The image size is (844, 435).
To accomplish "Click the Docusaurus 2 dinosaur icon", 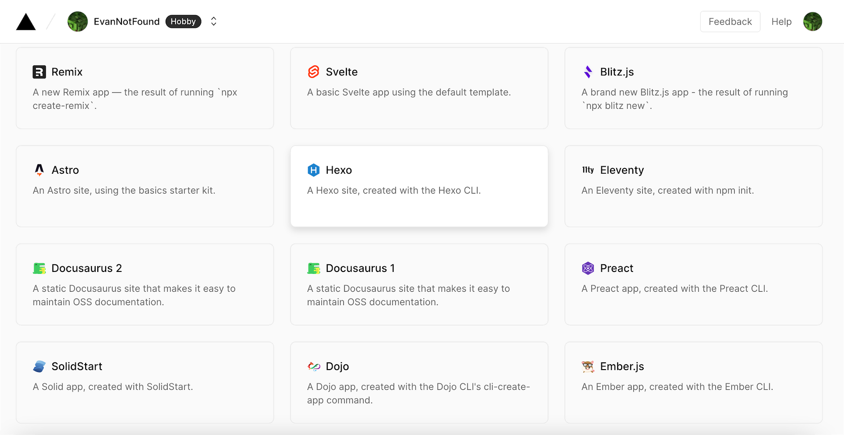I will point(39,268).
